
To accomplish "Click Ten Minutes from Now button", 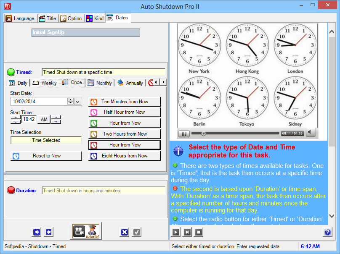I will point(125,102).
